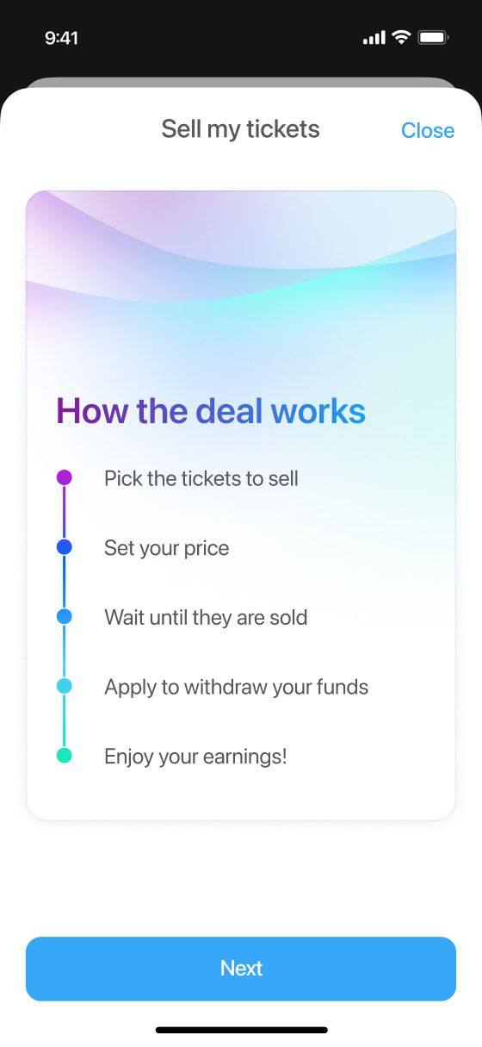Tap the Wi-Fi status icon
This screenshot has width=482, height=1047.
pos(400,37)
